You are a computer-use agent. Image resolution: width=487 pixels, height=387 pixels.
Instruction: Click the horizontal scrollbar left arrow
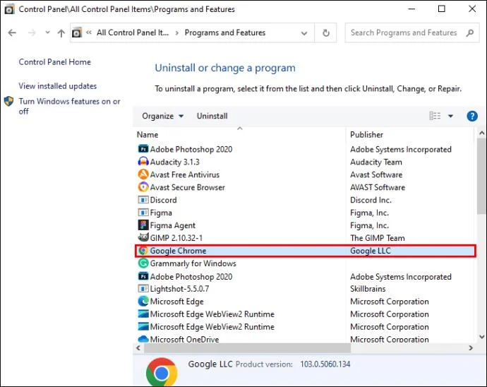point(138,348)
